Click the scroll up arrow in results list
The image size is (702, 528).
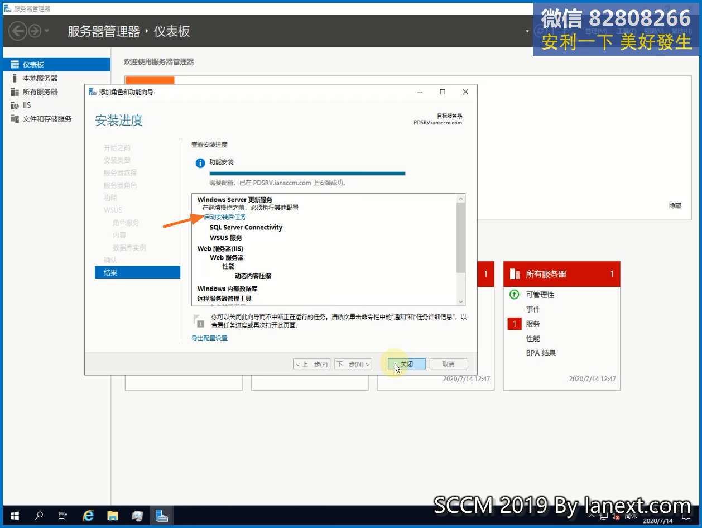[x=461, y=199]
